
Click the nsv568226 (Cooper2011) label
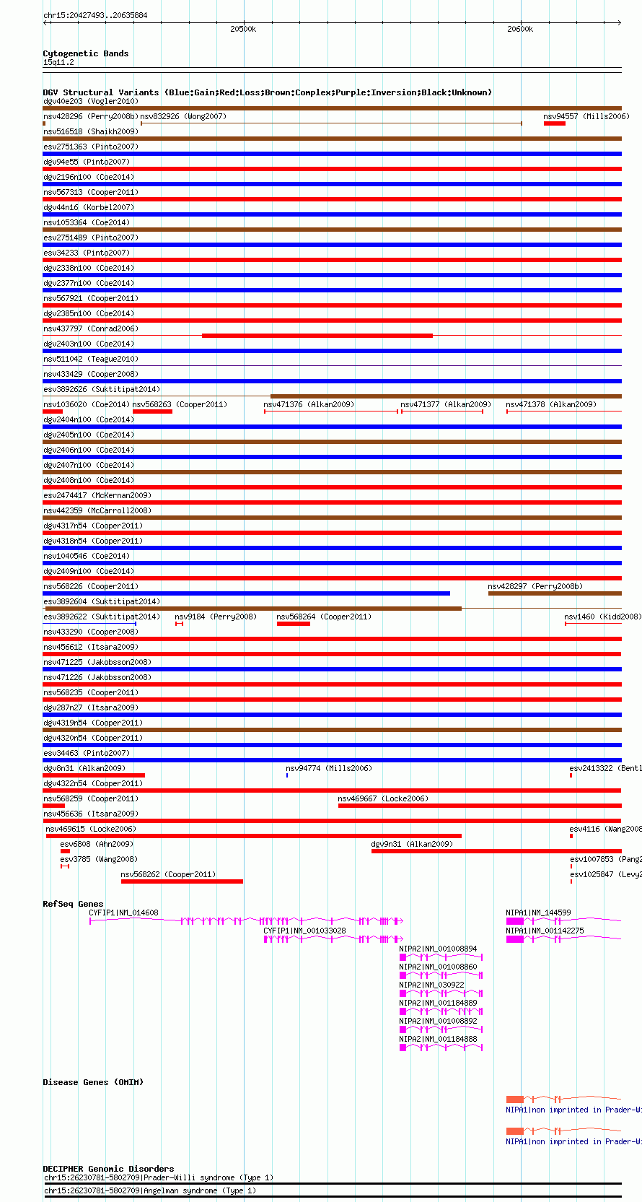pos(90,586)
